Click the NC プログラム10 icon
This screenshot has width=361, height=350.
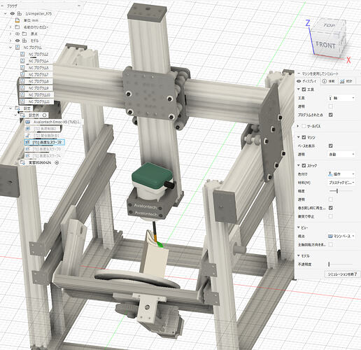(x=22, y=94)
